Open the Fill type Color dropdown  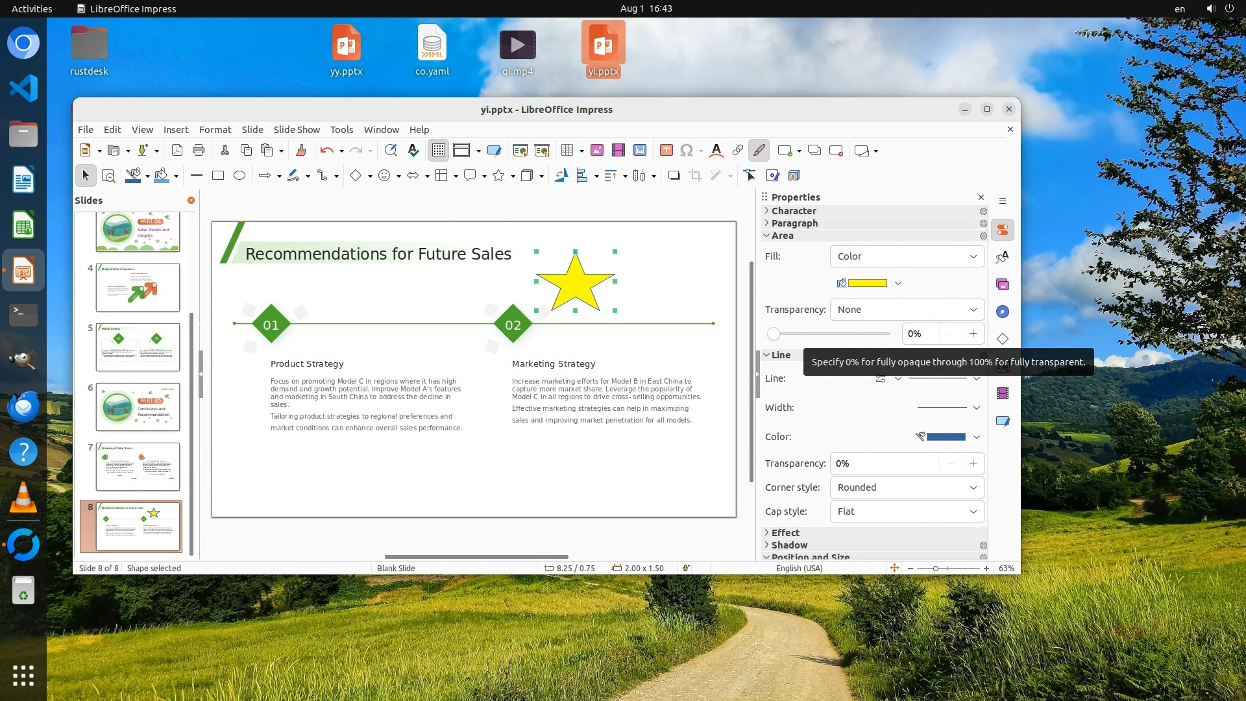click(x=907, y=256)
